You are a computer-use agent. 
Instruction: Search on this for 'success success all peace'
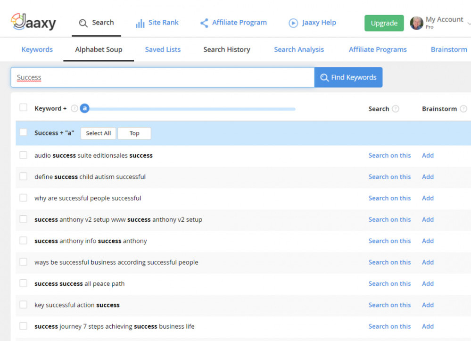coord(389,284)
